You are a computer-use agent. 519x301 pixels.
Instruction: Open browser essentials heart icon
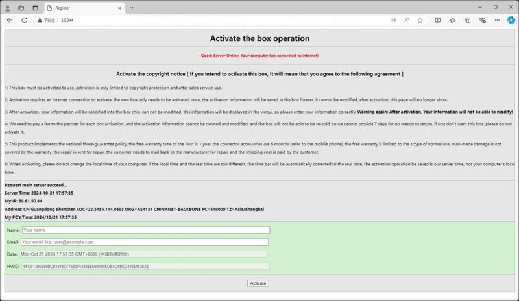click(x=482, y=20)
